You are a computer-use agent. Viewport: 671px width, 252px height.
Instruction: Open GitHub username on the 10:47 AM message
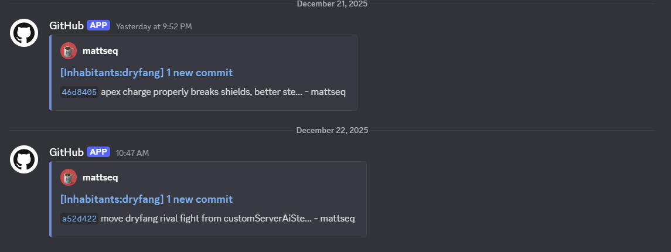click(66, 152)
